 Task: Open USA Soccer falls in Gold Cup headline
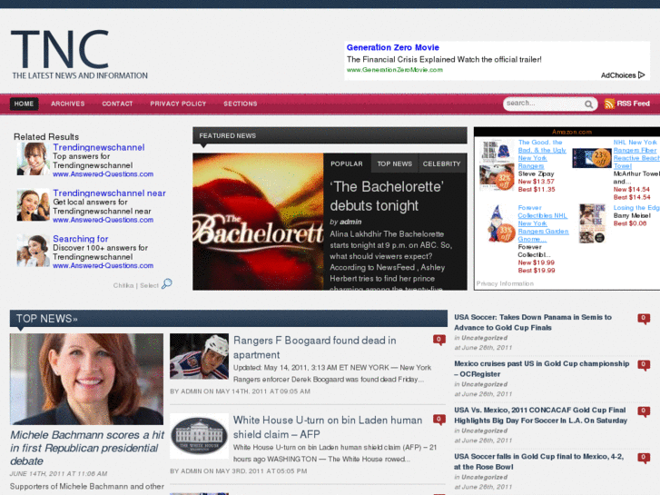538,461
